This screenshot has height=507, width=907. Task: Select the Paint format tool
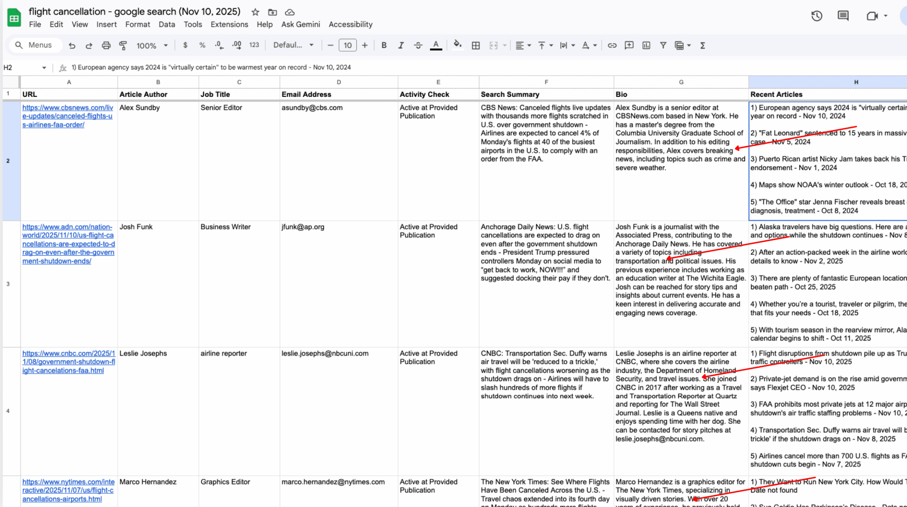(x=123, y=45)
